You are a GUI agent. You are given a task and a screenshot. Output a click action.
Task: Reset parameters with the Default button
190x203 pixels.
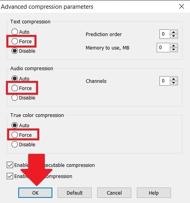[75, 193]
